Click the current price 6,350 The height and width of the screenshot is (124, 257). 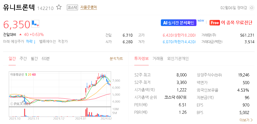[x=17, y=24]
